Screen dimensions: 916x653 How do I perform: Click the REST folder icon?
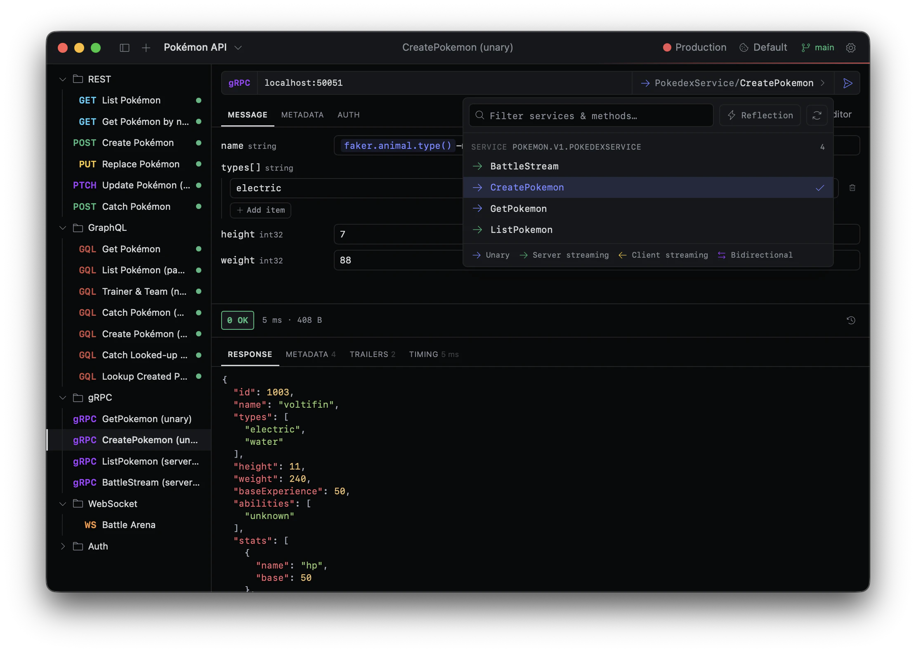pyautogui.click(x=78, y=79)
